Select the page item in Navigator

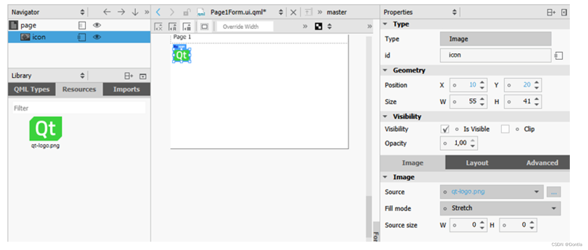coord(79,25)
